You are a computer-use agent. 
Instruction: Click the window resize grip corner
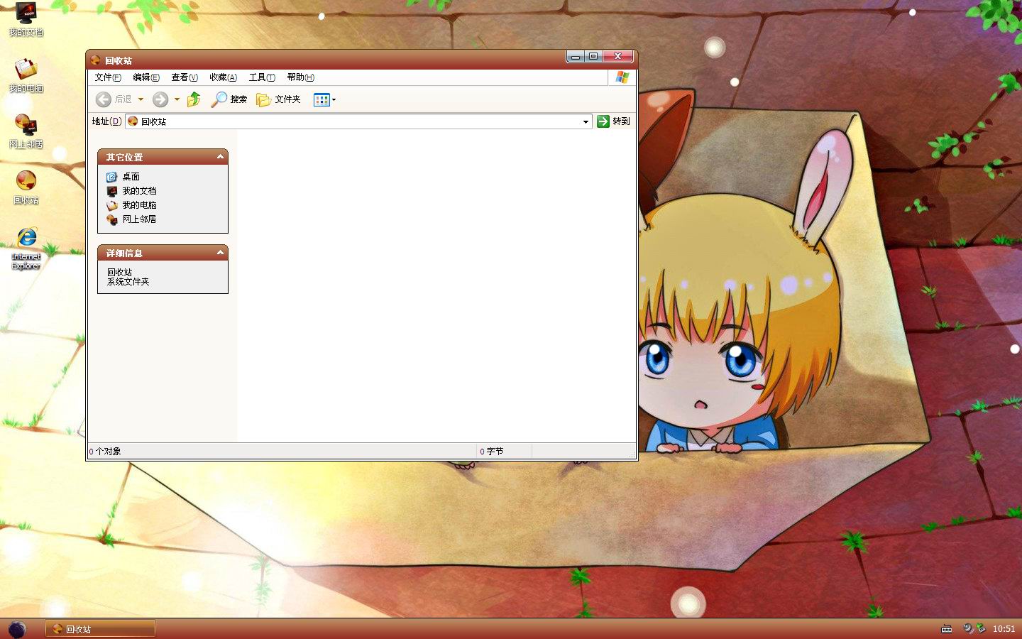(632, 454)
